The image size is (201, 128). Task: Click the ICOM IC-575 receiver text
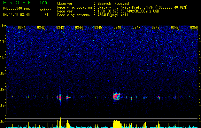(x=128, y=11)
